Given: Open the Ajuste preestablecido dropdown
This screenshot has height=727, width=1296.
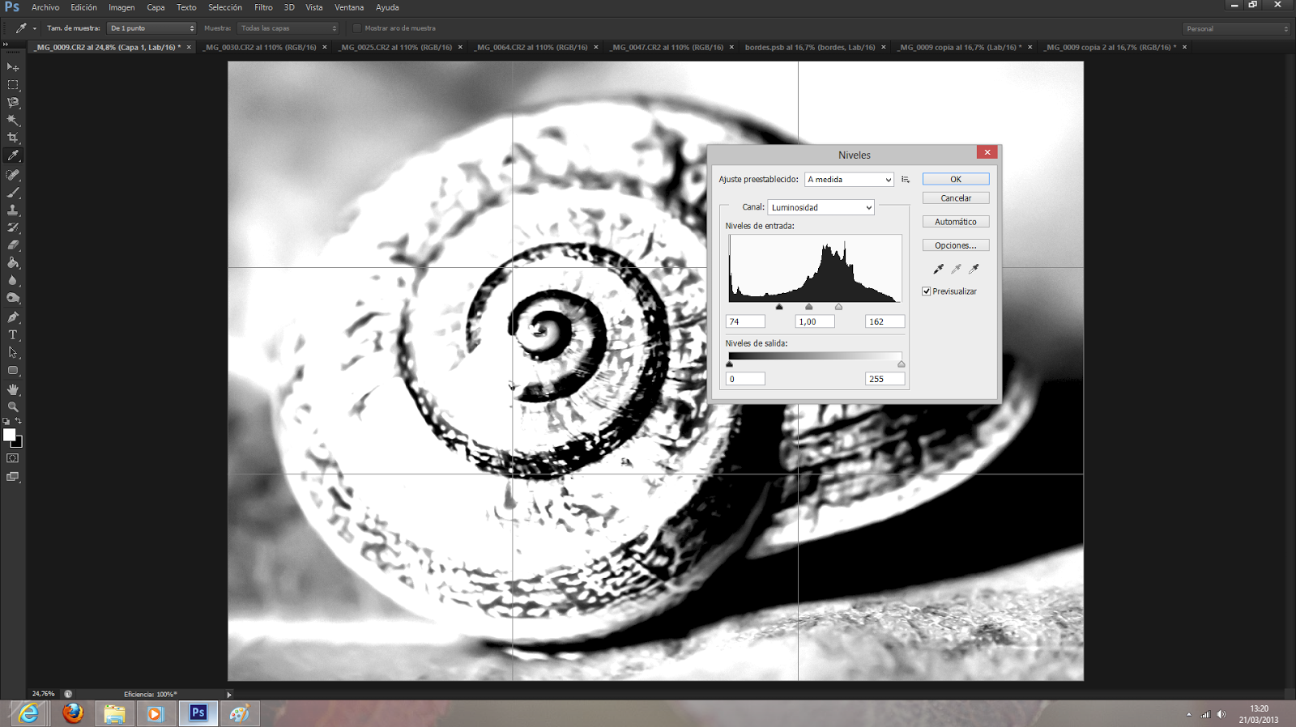Looking at the screenshot, I should [849, 180].
